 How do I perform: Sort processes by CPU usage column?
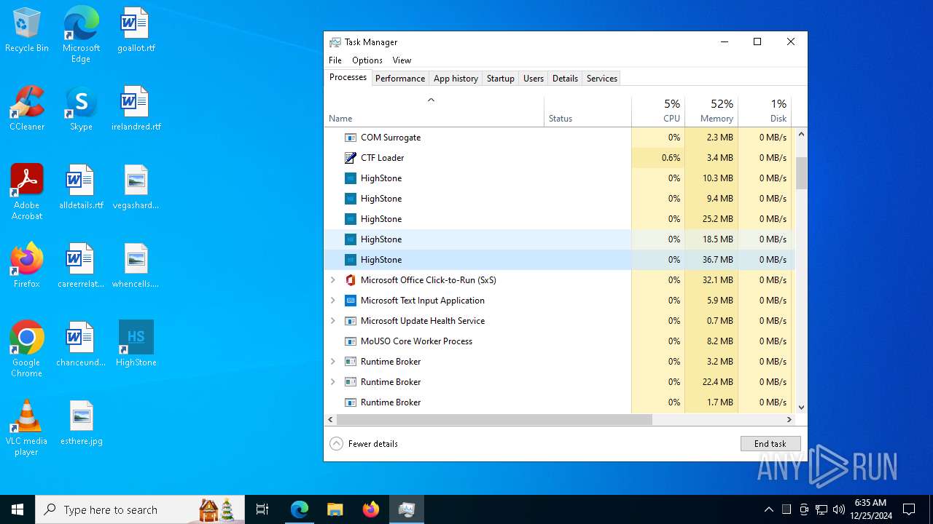point(658,111)
